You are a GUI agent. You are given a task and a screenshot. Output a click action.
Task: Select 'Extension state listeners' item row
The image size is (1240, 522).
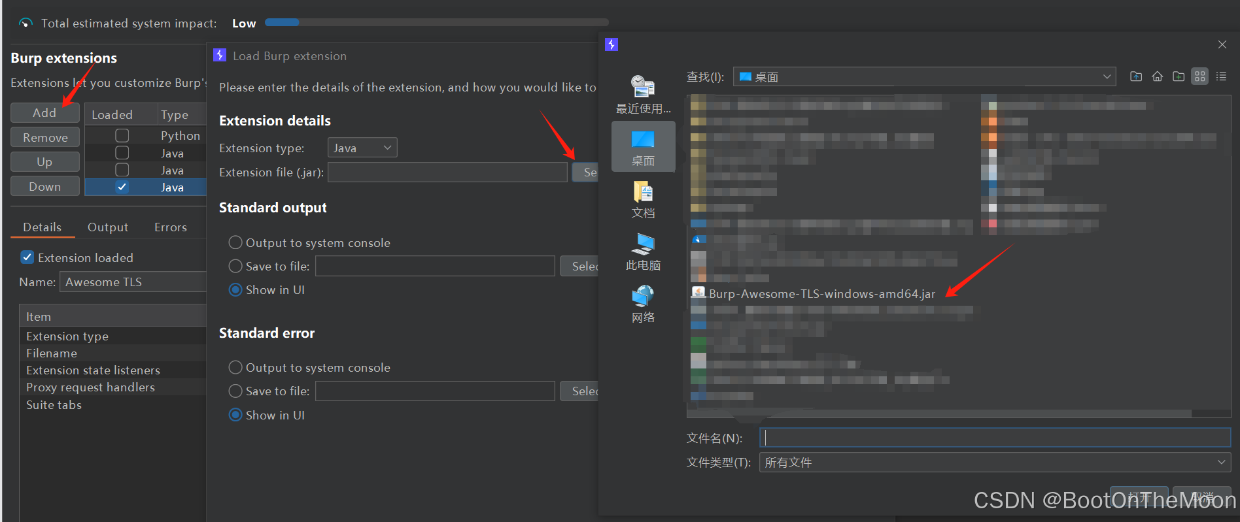click(112, 370)
